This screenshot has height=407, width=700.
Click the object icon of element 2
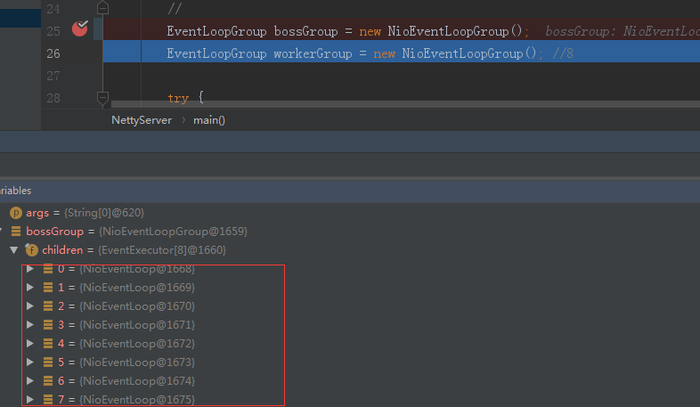pyautogui.click(x=48, y=306)
